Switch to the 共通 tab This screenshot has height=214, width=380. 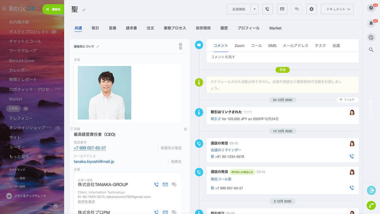[78, 28]
